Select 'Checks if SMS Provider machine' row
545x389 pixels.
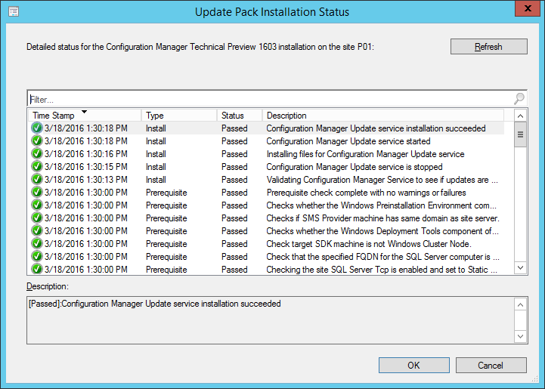266,218
